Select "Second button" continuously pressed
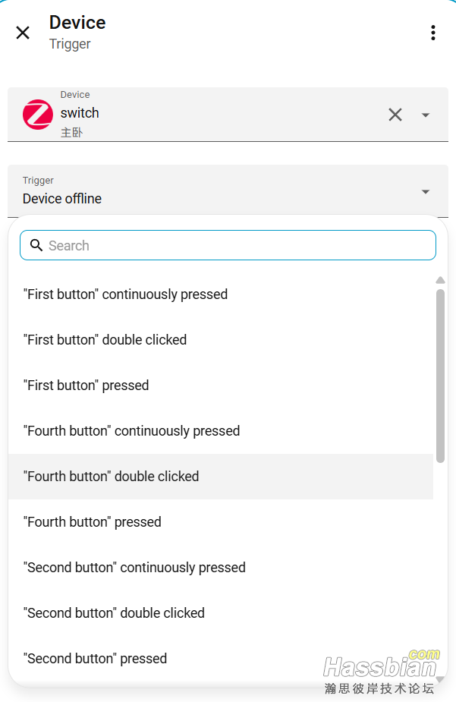The width and height of the screenshot is (456, 702). (221, 568)
